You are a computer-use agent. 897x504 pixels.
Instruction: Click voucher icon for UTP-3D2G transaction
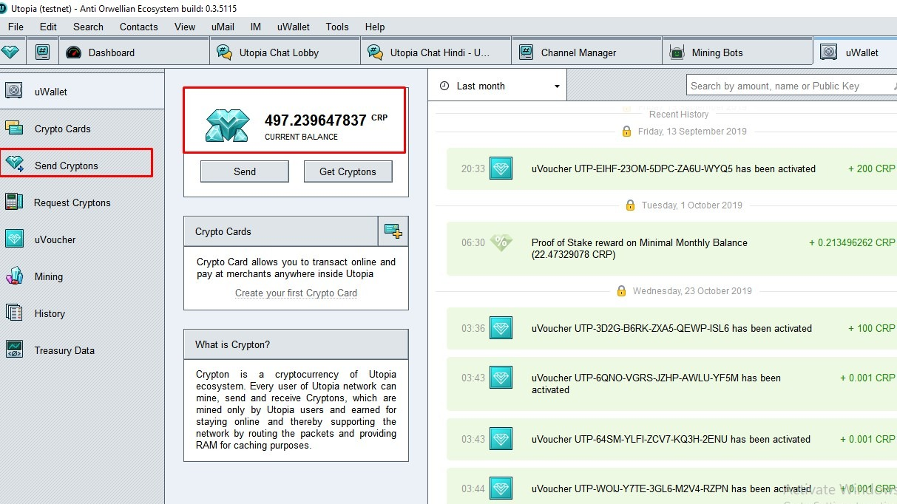(x=501, y=328)
